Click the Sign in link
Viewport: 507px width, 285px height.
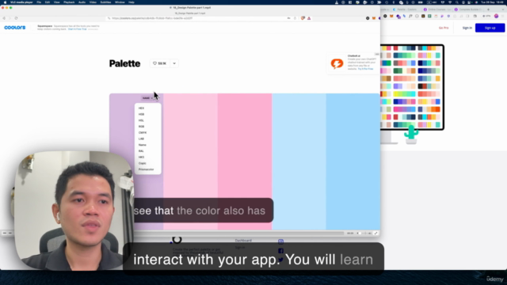tap(467, 28)
